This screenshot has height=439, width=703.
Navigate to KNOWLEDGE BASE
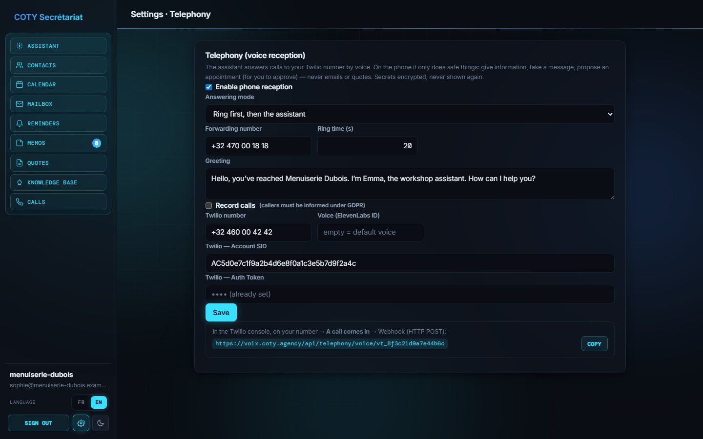[x=58, y=182]
